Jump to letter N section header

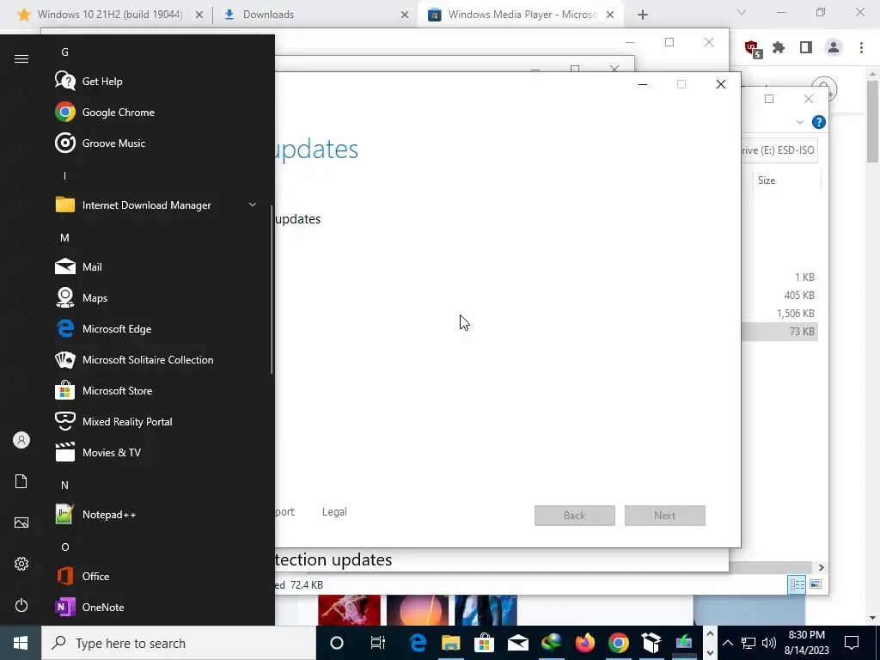click(64, 485)
